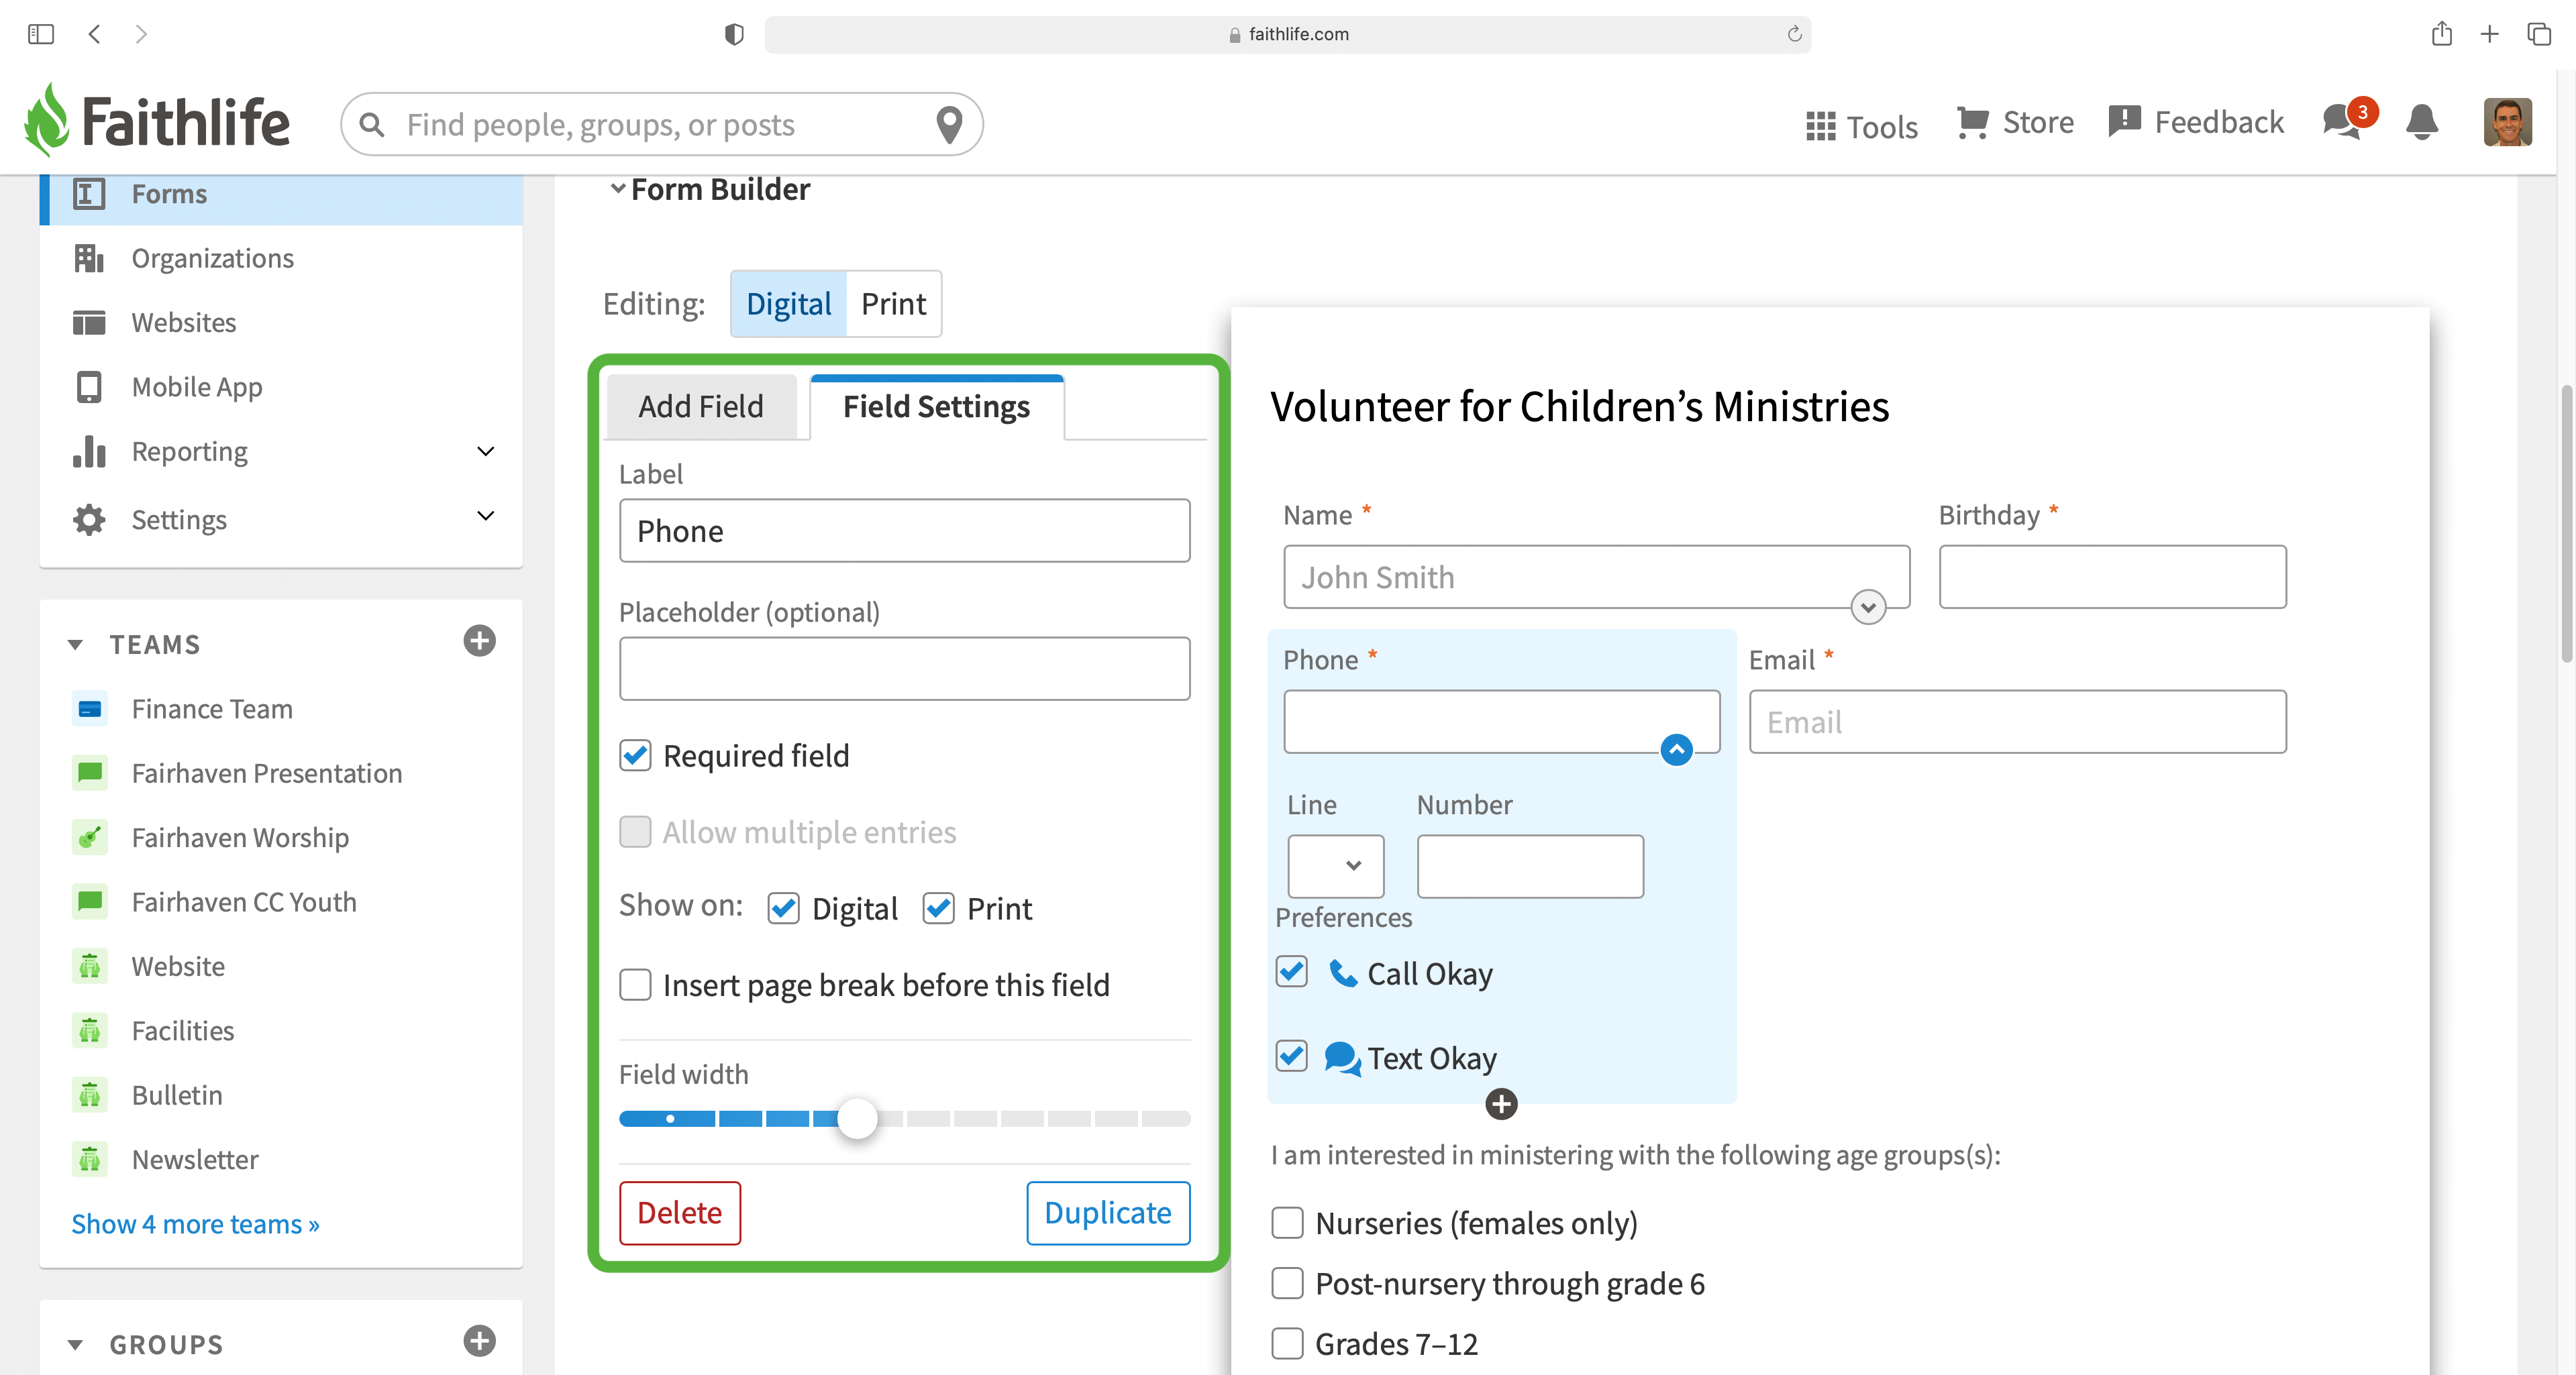Check Grades 7–12
This screenshot has width=2576, height=1375.
[x=1287, y=1343]
